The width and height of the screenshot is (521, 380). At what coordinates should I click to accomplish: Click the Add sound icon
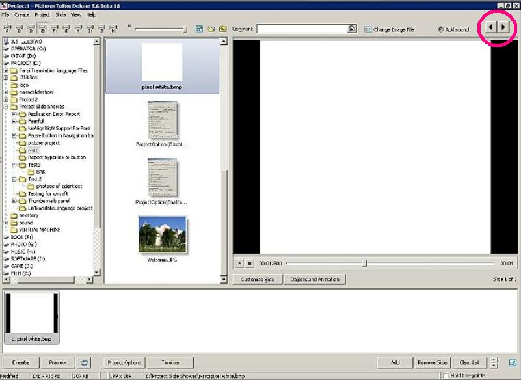(440, 29)
